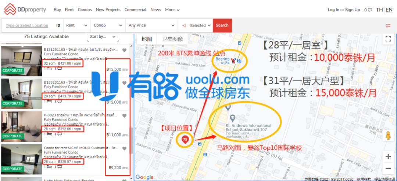Open P-0023 listing title
The image size is (397, 181).
(81, 115)
